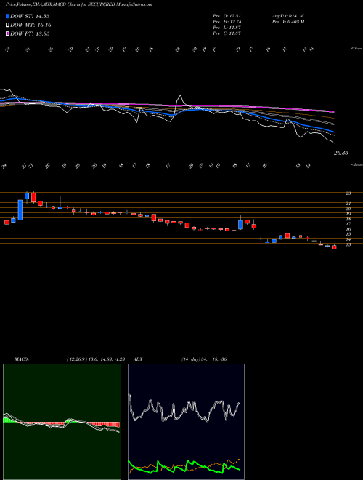Select the 'DOW ST: 14.33' legend label
Viewport: 363px width, 480px height.
coord(30,16)
